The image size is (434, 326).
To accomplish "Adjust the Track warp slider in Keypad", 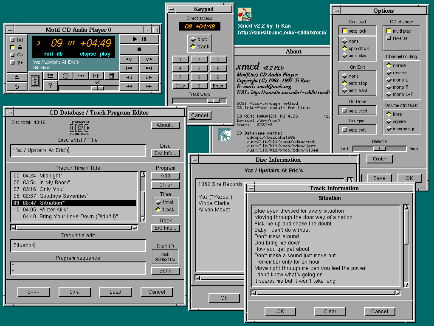I will 214,101.
